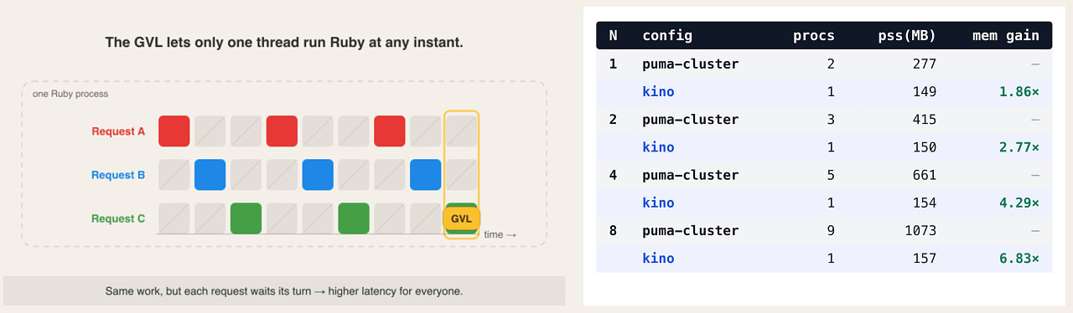Select the puma-cluster row with 1073 MB

click(x=824, y=231)
